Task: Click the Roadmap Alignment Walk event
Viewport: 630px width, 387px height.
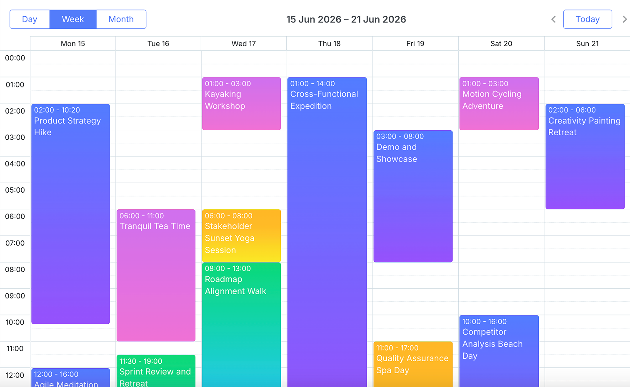Action: tap(242, 325)
